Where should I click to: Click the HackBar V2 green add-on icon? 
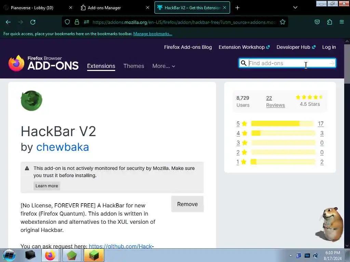(31, 101)
